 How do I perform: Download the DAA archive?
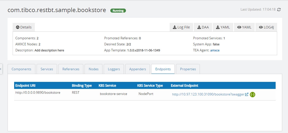(x=203, y=27)
